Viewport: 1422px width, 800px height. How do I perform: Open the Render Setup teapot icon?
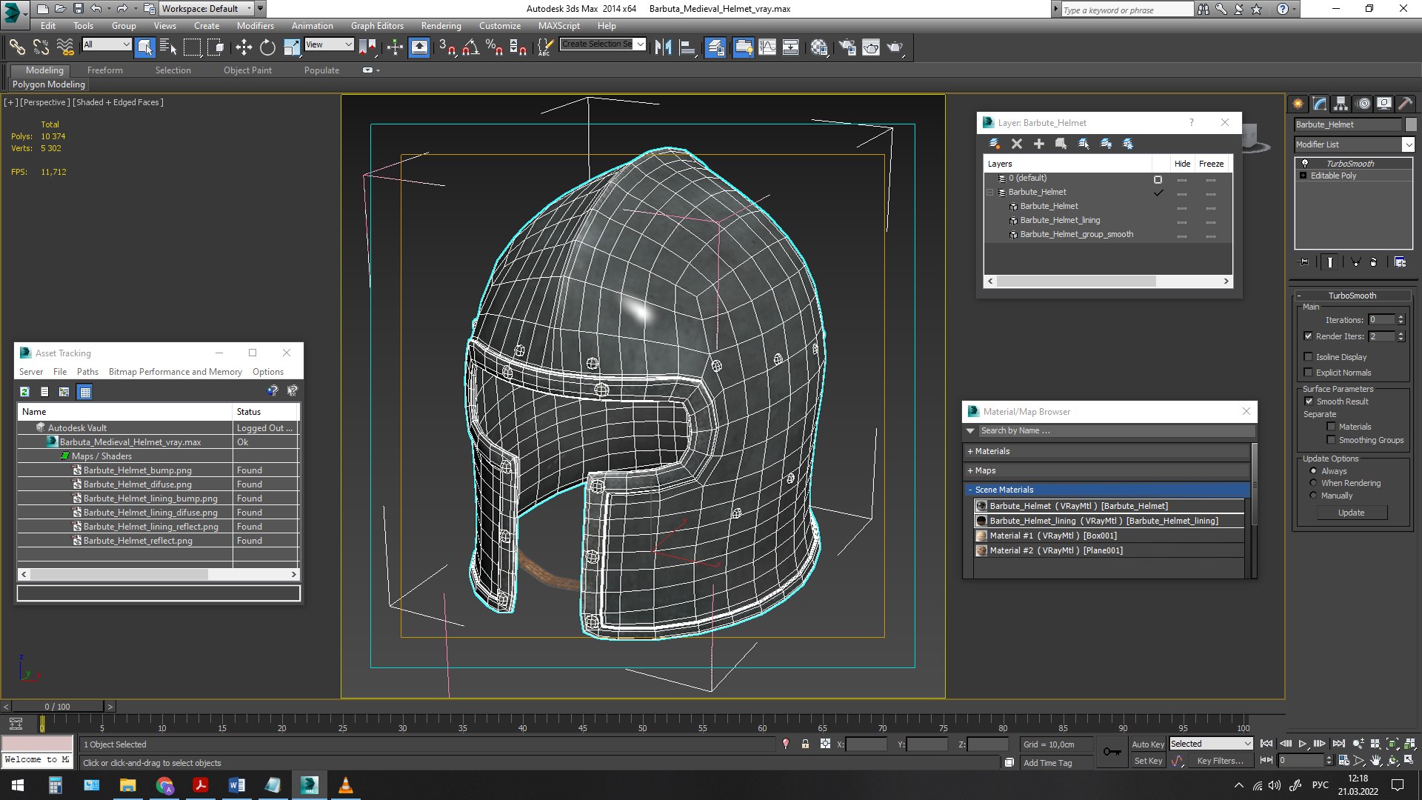coord(847,47)
